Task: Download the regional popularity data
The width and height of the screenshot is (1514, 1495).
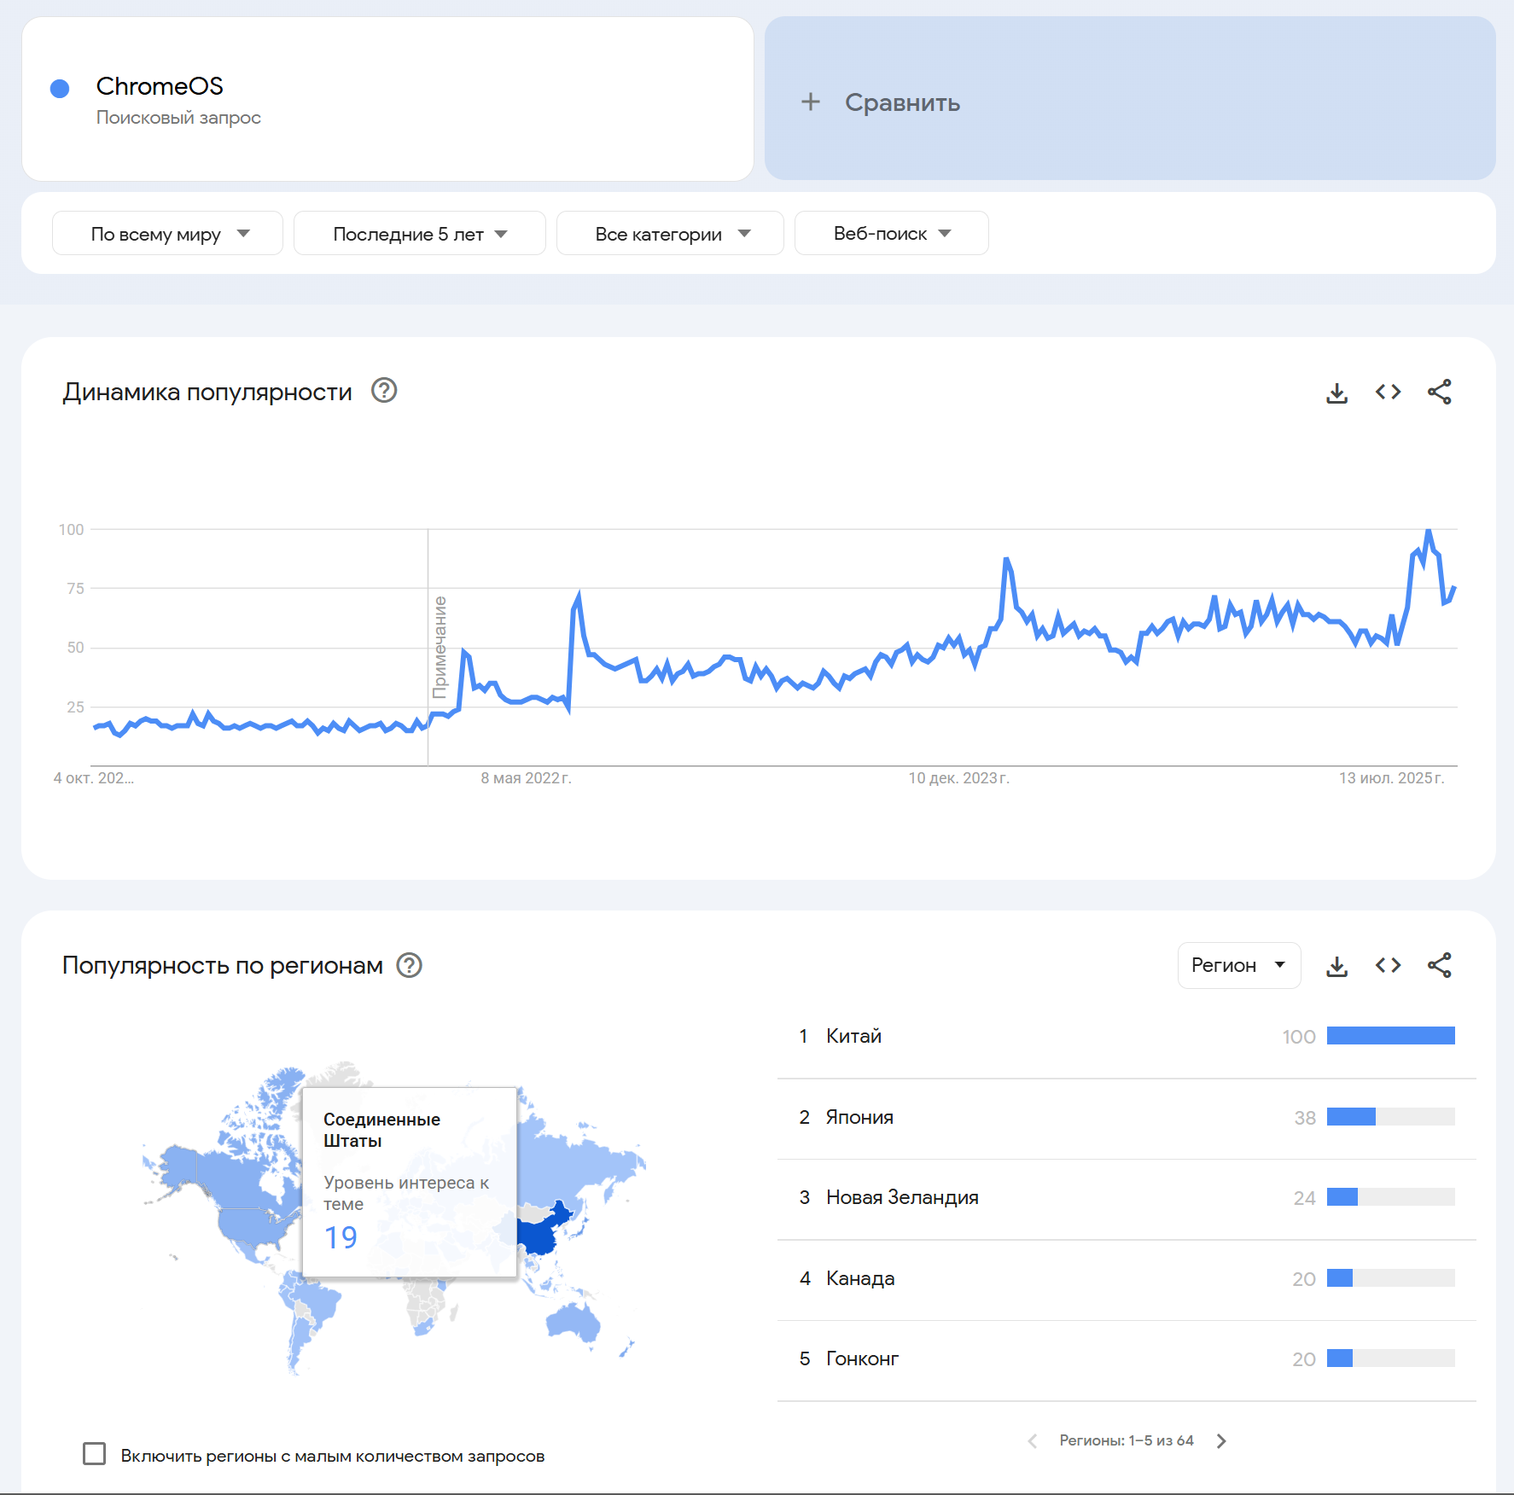Action: [x=1336, y=966]
